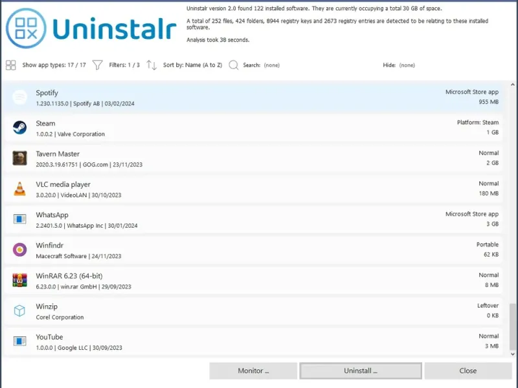Viewport: 518px width, 388px height.
Task: Click the Tavern Master app icon
Action: (20, 158)
